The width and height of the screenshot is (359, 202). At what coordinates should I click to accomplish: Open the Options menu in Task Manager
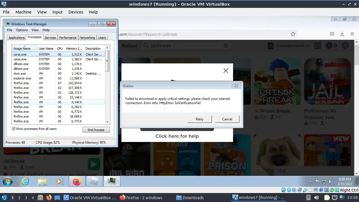tap(22, 30)
